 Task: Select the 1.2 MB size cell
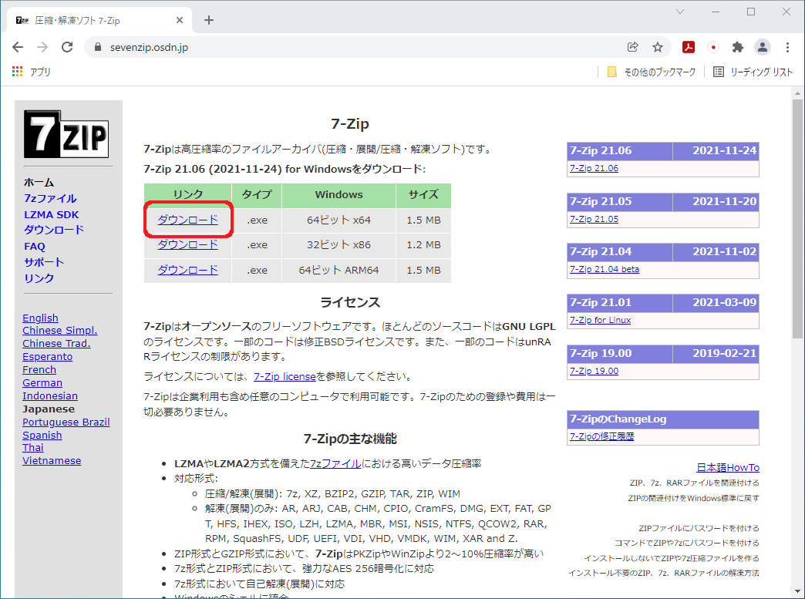coord(423,245)
